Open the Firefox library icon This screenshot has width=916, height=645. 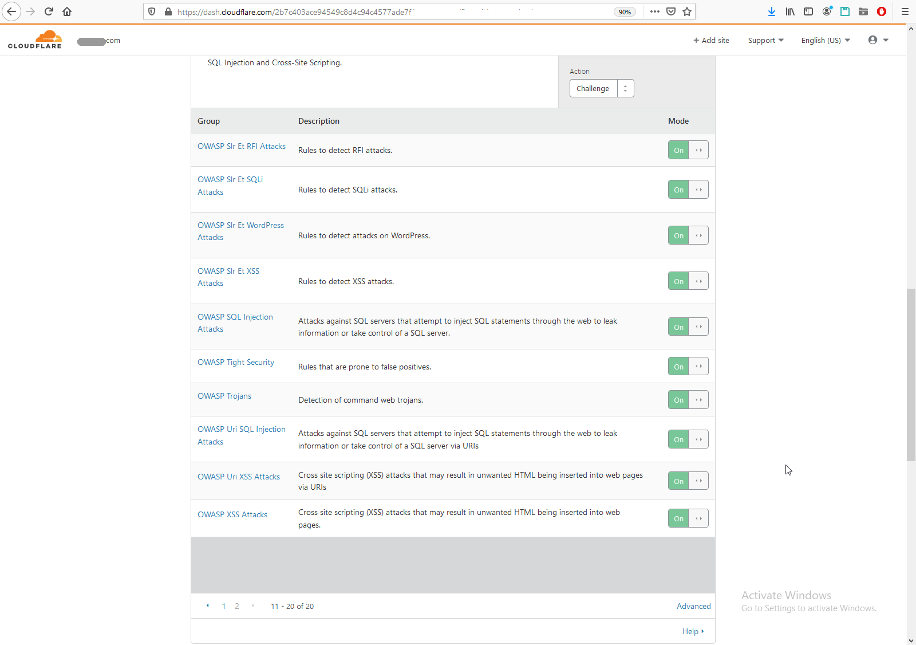tap(790, 11)
